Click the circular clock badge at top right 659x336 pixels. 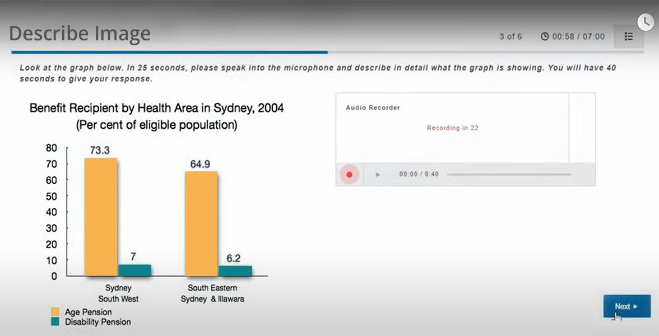tap(646, 22)
